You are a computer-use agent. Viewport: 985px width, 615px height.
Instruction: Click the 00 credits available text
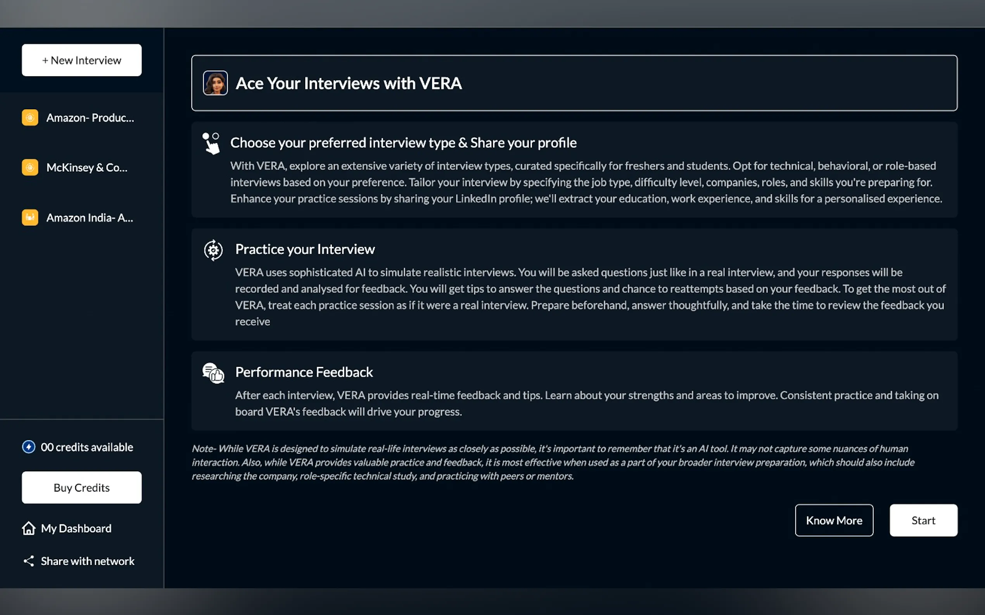coord(87,447)
